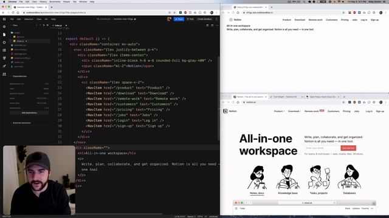This screenshot has width=389, height=218.
Task: Click the Spotlight search icon in menu bar
Action: coord(304,1)
